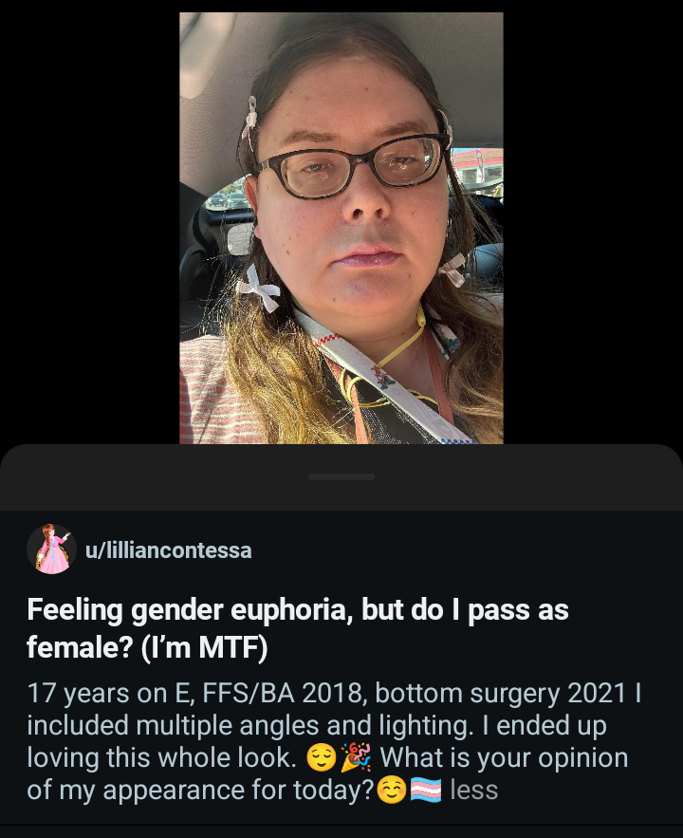Click the smiling face emoji near 'today?'

pos(392,790)
